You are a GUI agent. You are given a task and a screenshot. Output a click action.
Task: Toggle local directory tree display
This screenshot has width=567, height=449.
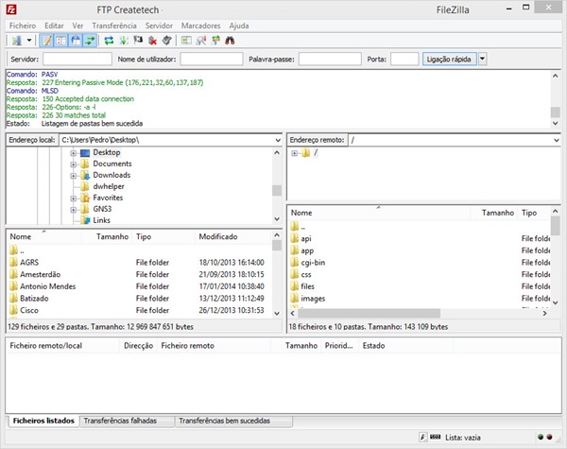click(61, 40)
